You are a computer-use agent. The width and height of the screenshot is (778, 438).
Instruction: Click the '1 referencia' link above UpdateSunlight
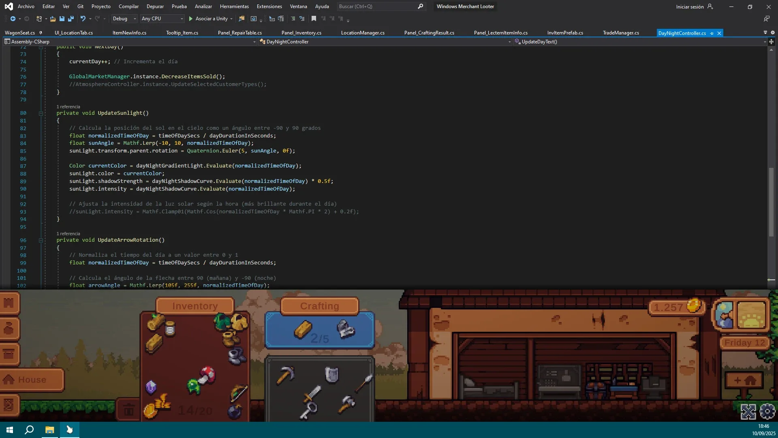pos(68,107)
